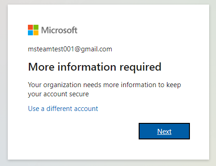Click the word "organization" in the description
Image resolution: width=216 pixels, height=166 pixels.
click(x=62, y=85)
